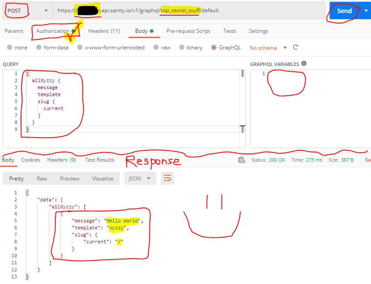Click the "Hello World" message value
The image size is (371, 284).
[x=122, y=221]
